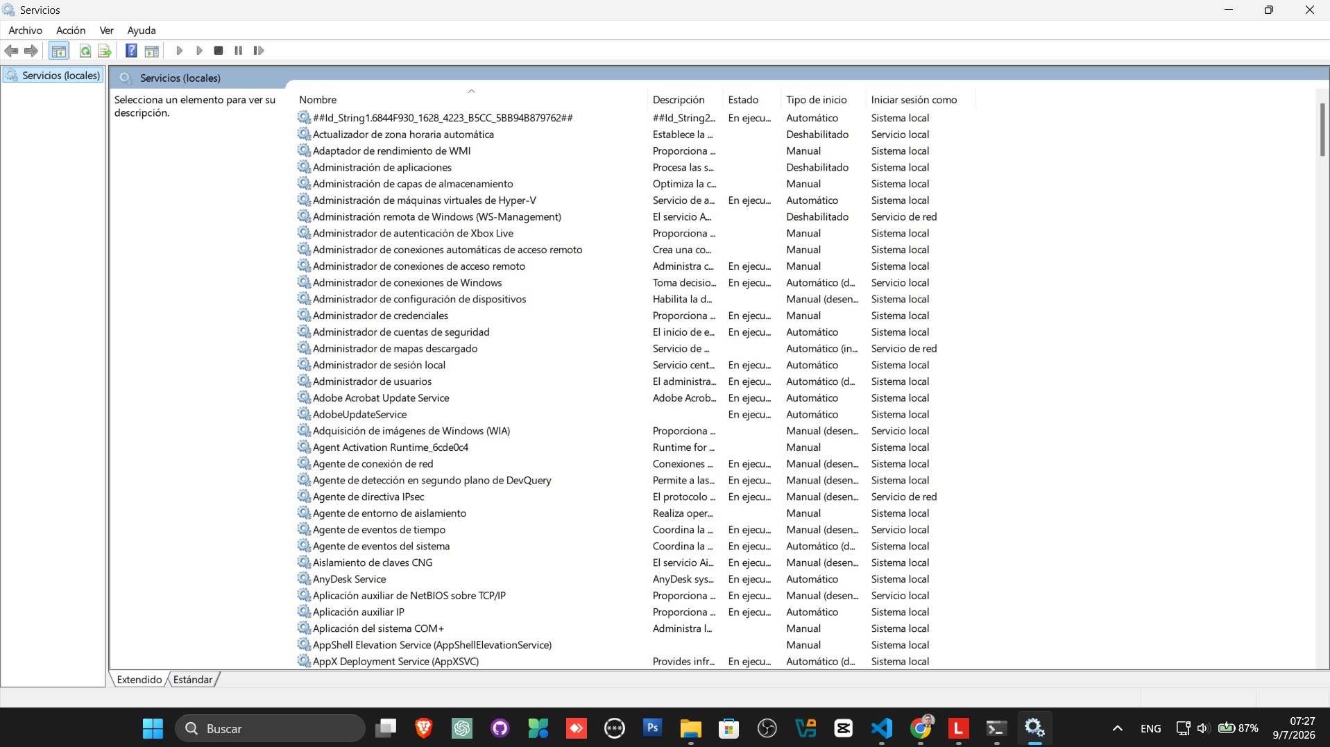This screenshot has height=747, width=1330.
Task: Click the taskbar Buscar search box
Action: click(271, 728)
